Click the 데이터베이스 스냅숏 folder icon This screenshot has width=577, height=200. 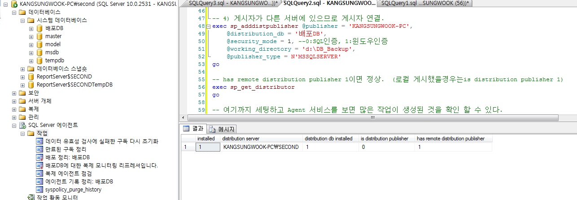pyautogui.click(x=31, y=69)
